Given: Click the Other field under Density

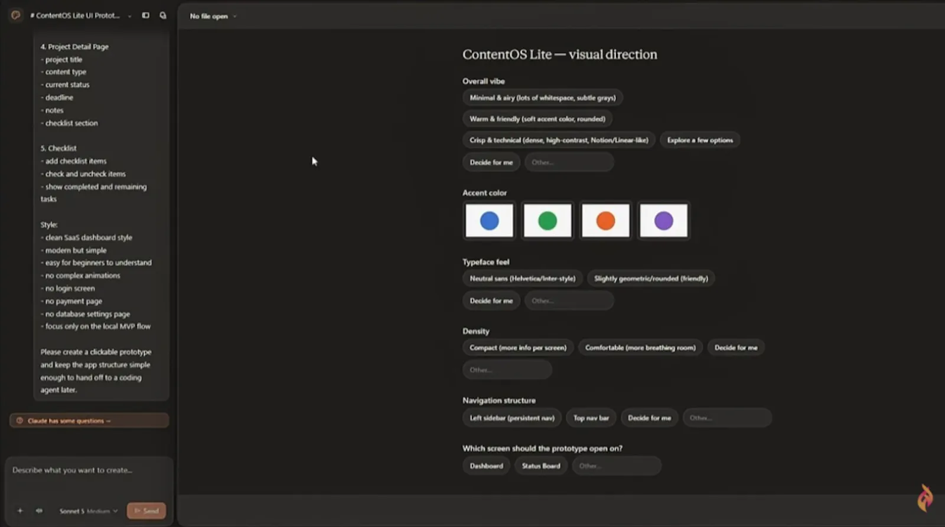Looking at the screenshot, I should point(507,370).
